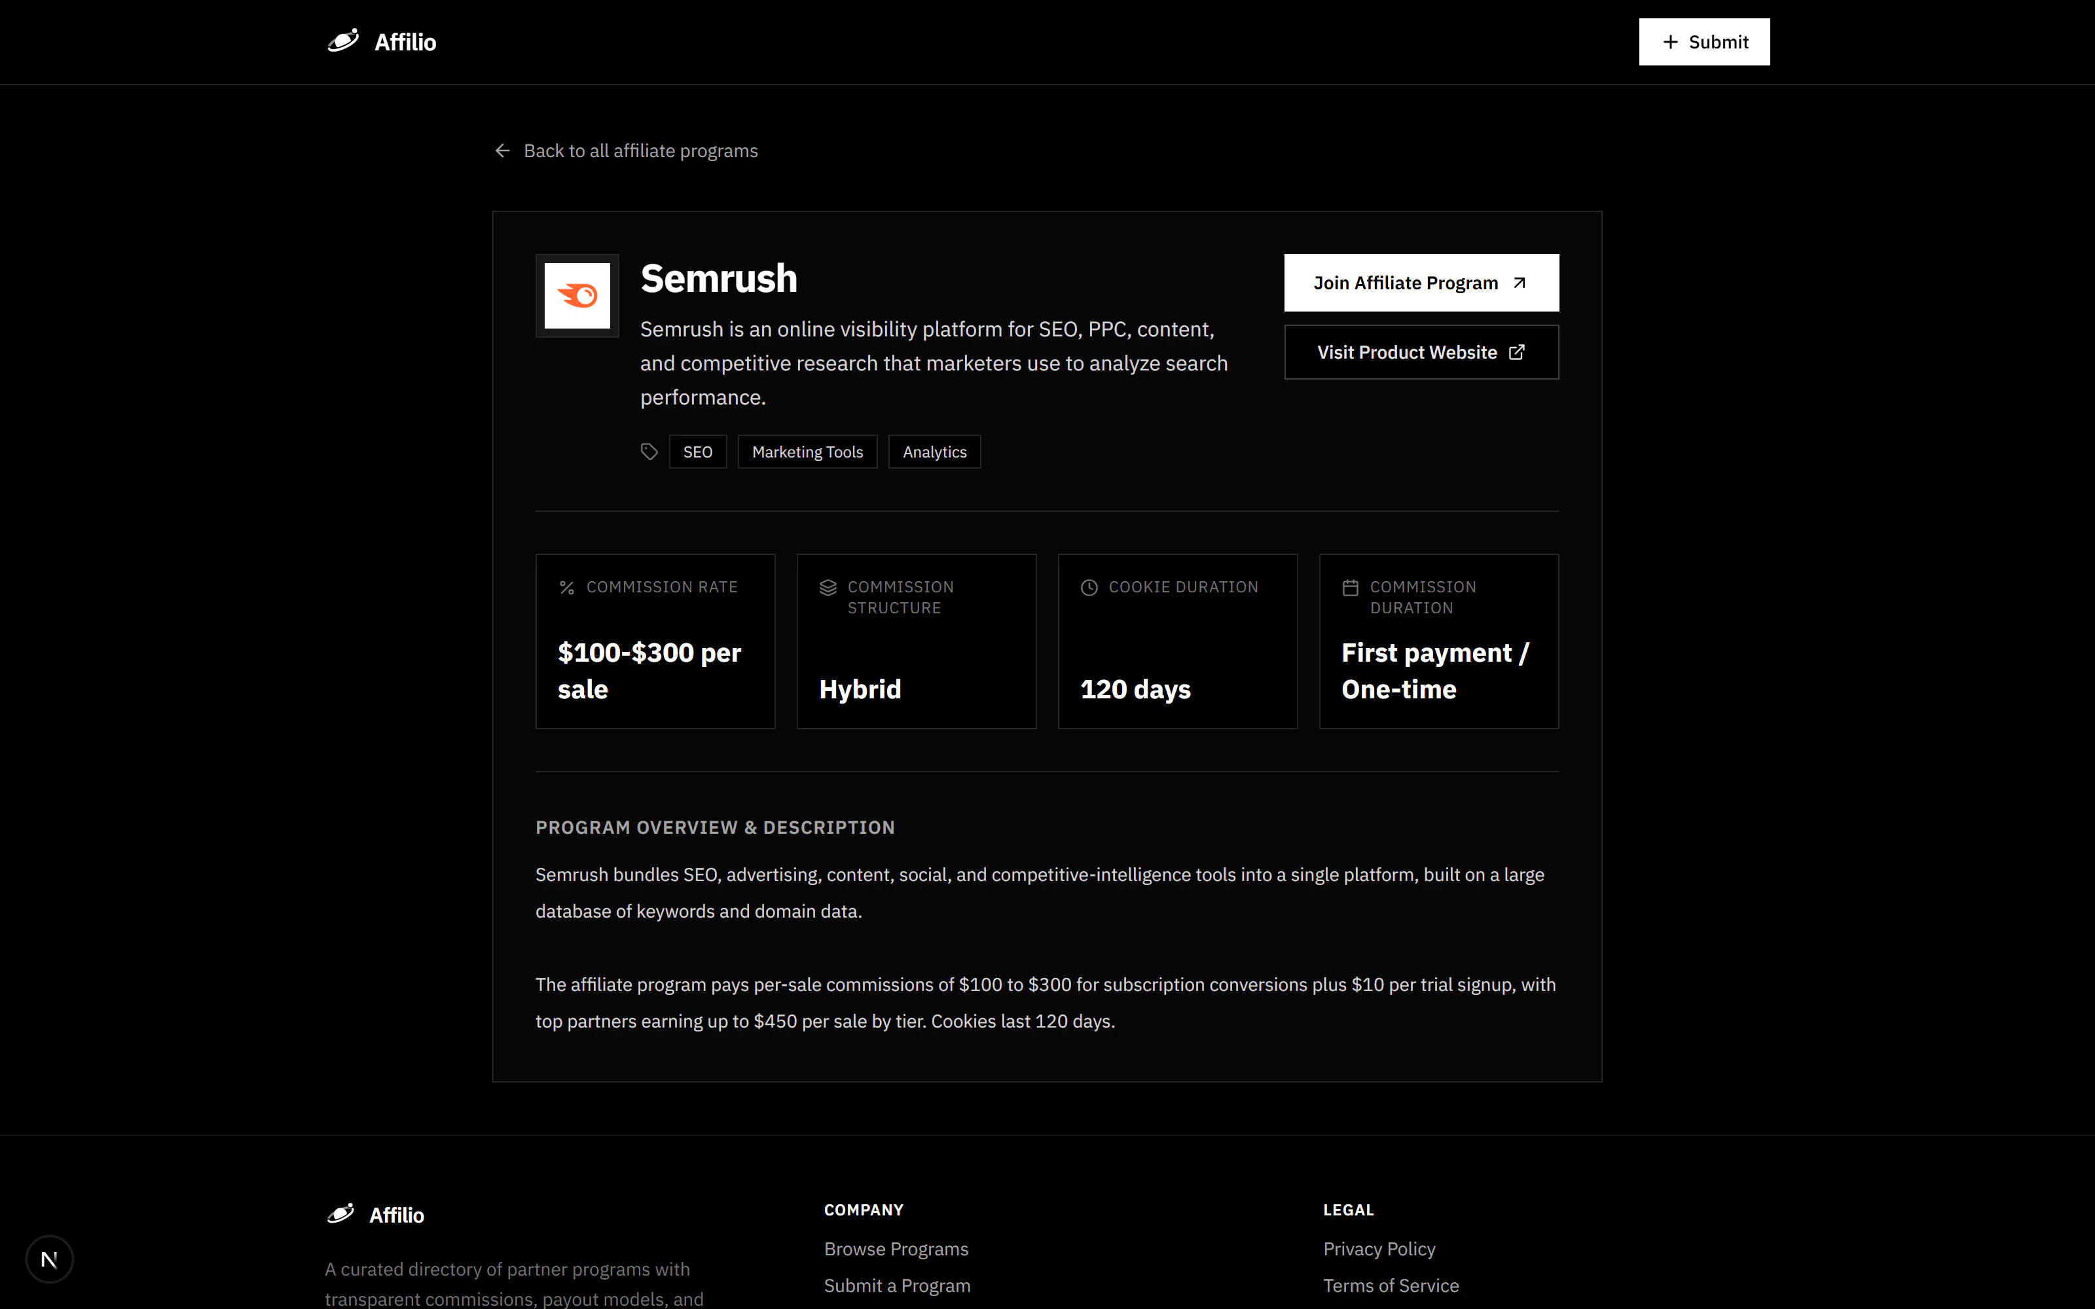2095x1309 pixels.
Task: Open Visit Product Website button
Action: pos(1421,352)
